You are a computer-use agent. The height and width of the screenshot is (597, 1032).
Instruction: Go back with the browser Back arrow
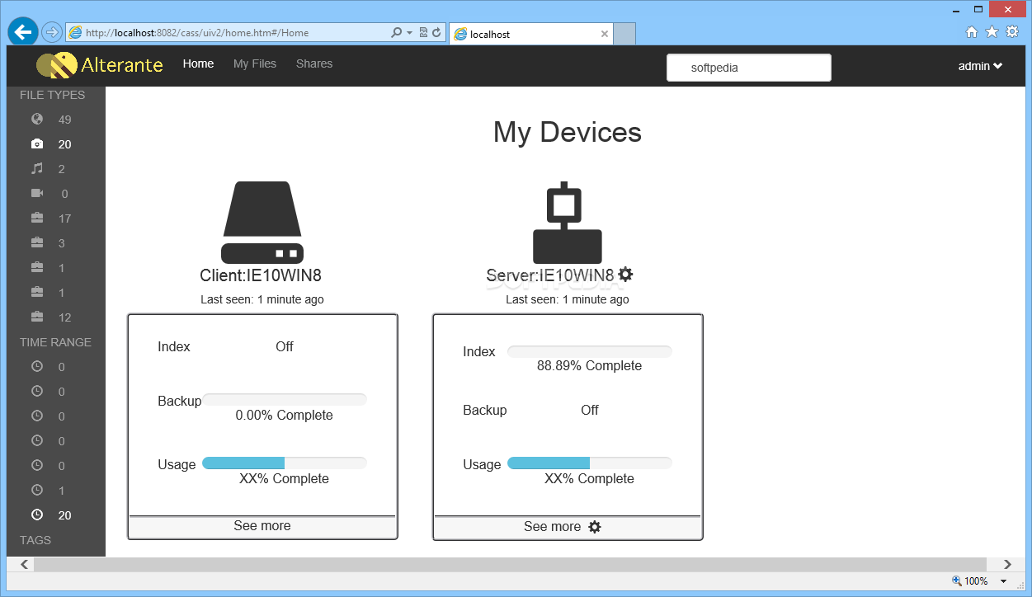(x=23, y=31)
